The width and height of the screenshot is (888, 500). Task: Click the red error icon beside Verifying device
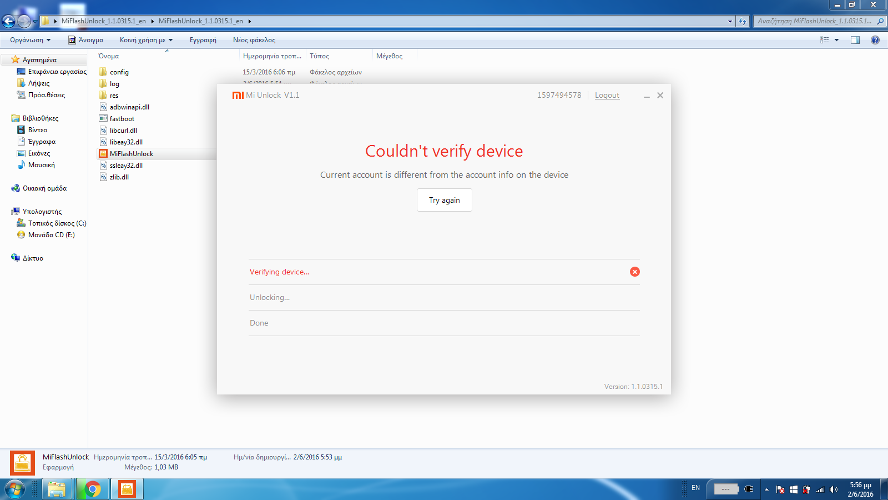tap(634, 272)
